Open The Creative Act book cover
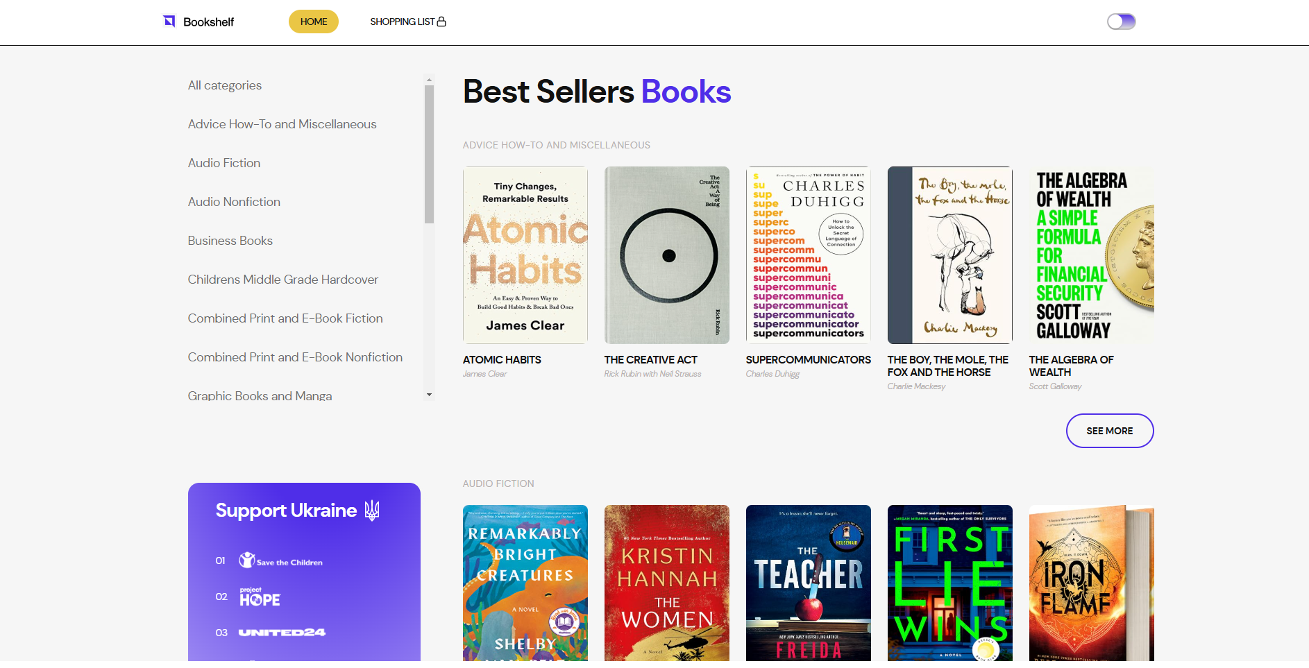 667,255
